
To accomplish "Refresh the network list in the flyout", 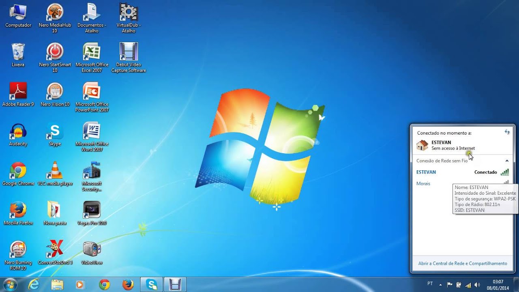I will [507, 132].
